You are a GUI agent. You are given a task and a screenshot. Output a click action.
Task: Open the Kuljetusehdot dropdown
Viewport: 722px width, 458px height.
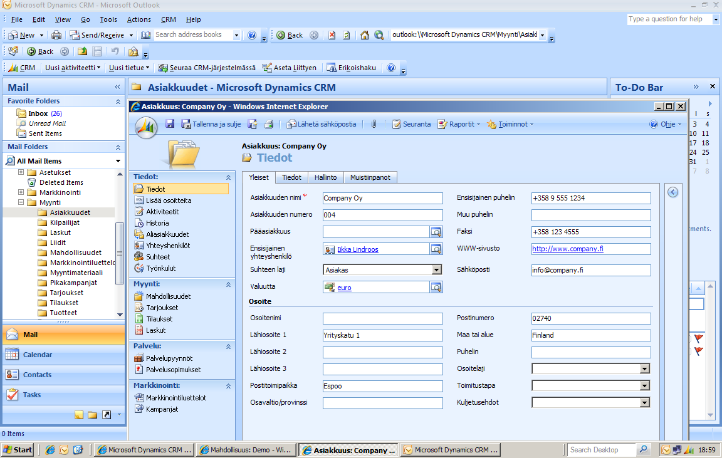point(645,403)
